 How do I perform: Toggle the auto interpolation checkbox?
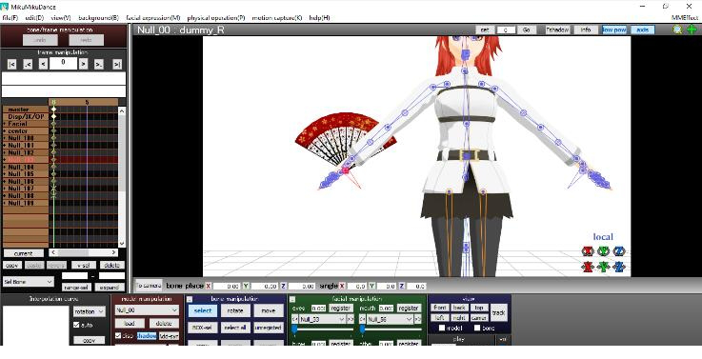pos(76,325)
